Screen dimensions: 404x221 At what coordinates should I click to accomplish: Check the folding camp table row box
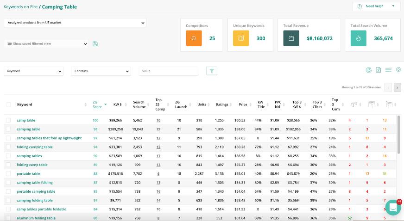coord(8,165)
